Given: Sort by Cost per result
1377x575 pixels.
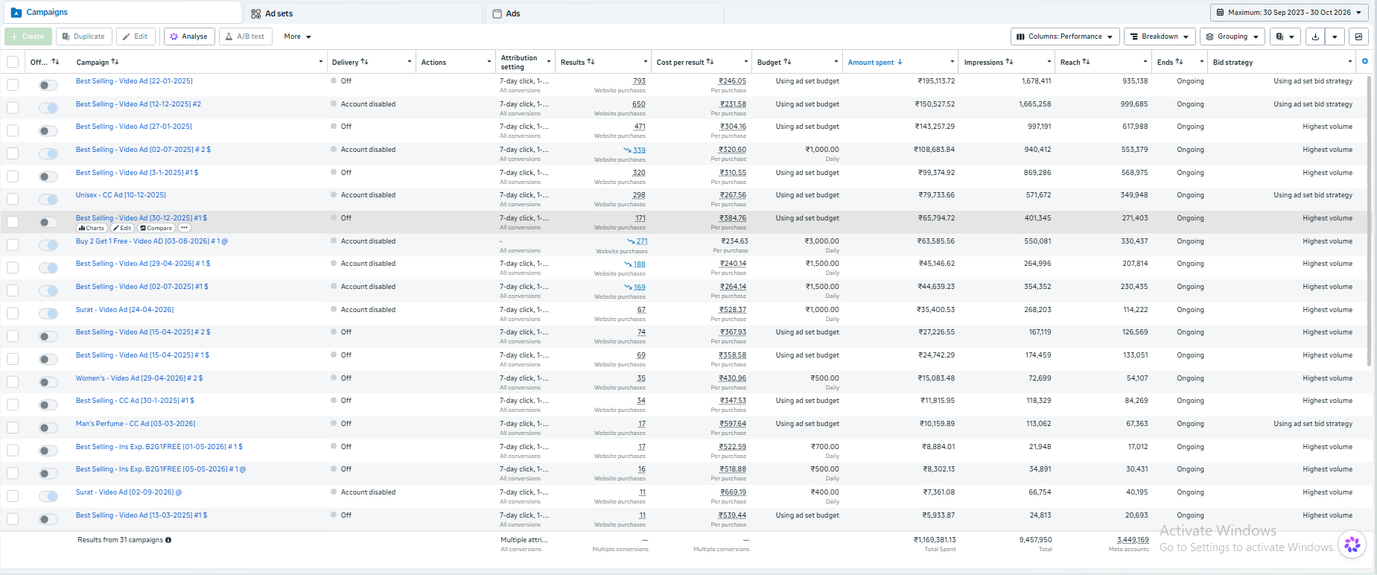Looking at the screenshot, I should coord(710,62).
